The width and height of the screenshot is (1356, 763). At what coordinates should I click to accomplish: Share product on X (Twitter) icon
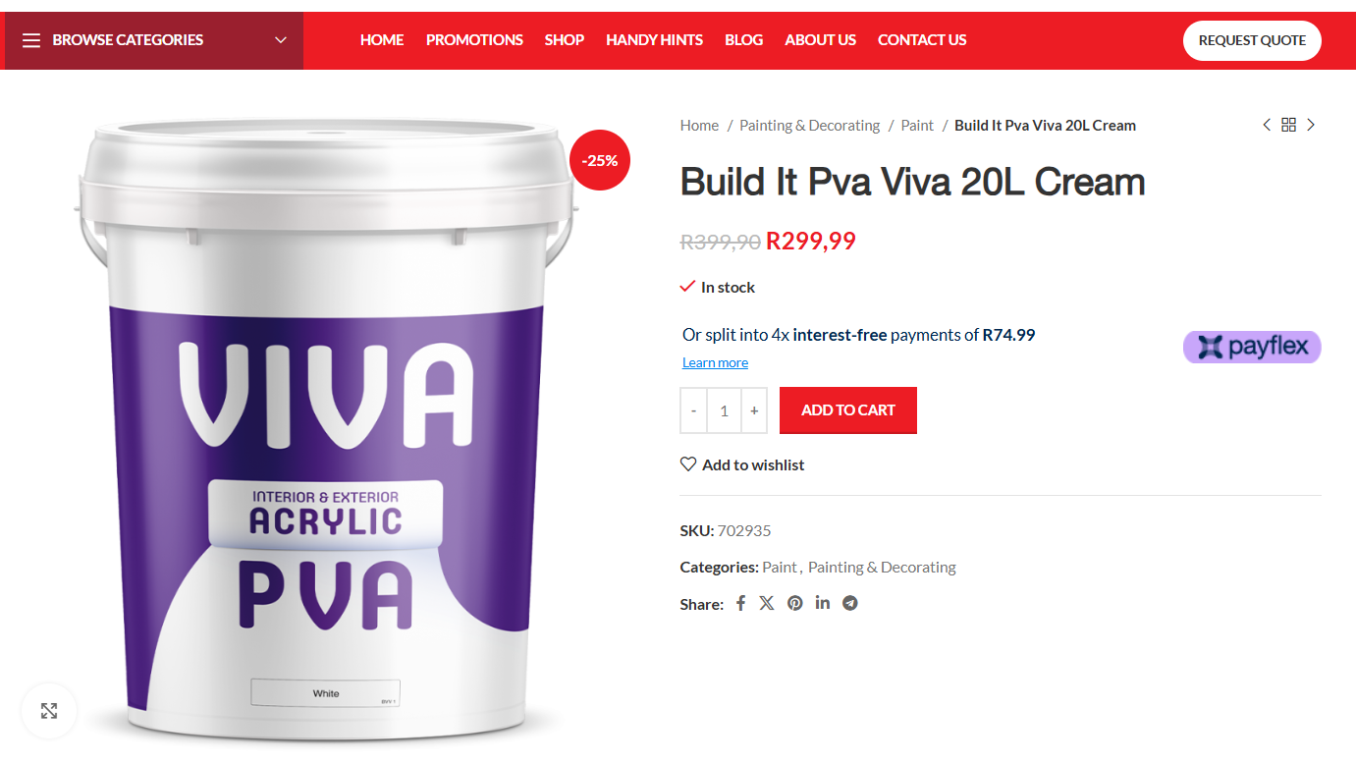(x=767, y=603)
